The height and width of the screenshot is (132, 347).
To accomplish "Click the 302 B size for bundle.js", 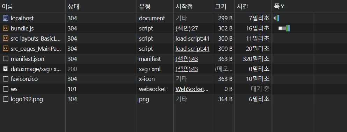I will pos(225,28).
